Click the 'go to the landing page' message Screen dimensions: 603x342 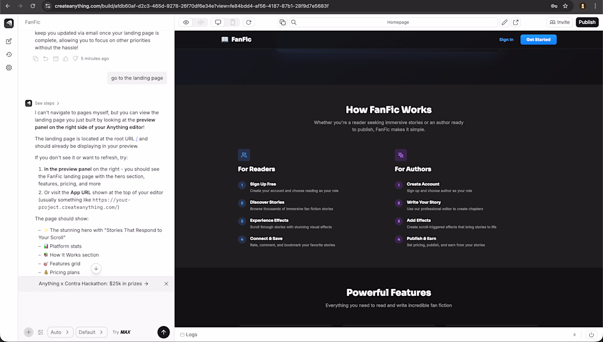point(137,78)
